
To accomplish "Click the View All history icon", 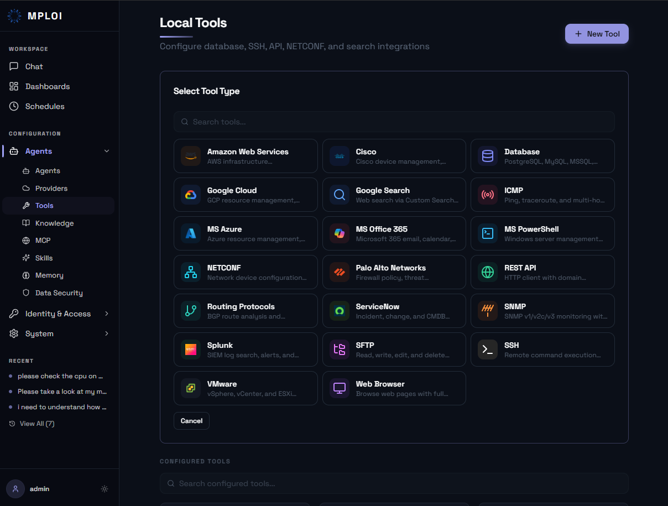I will click(12, 424).
